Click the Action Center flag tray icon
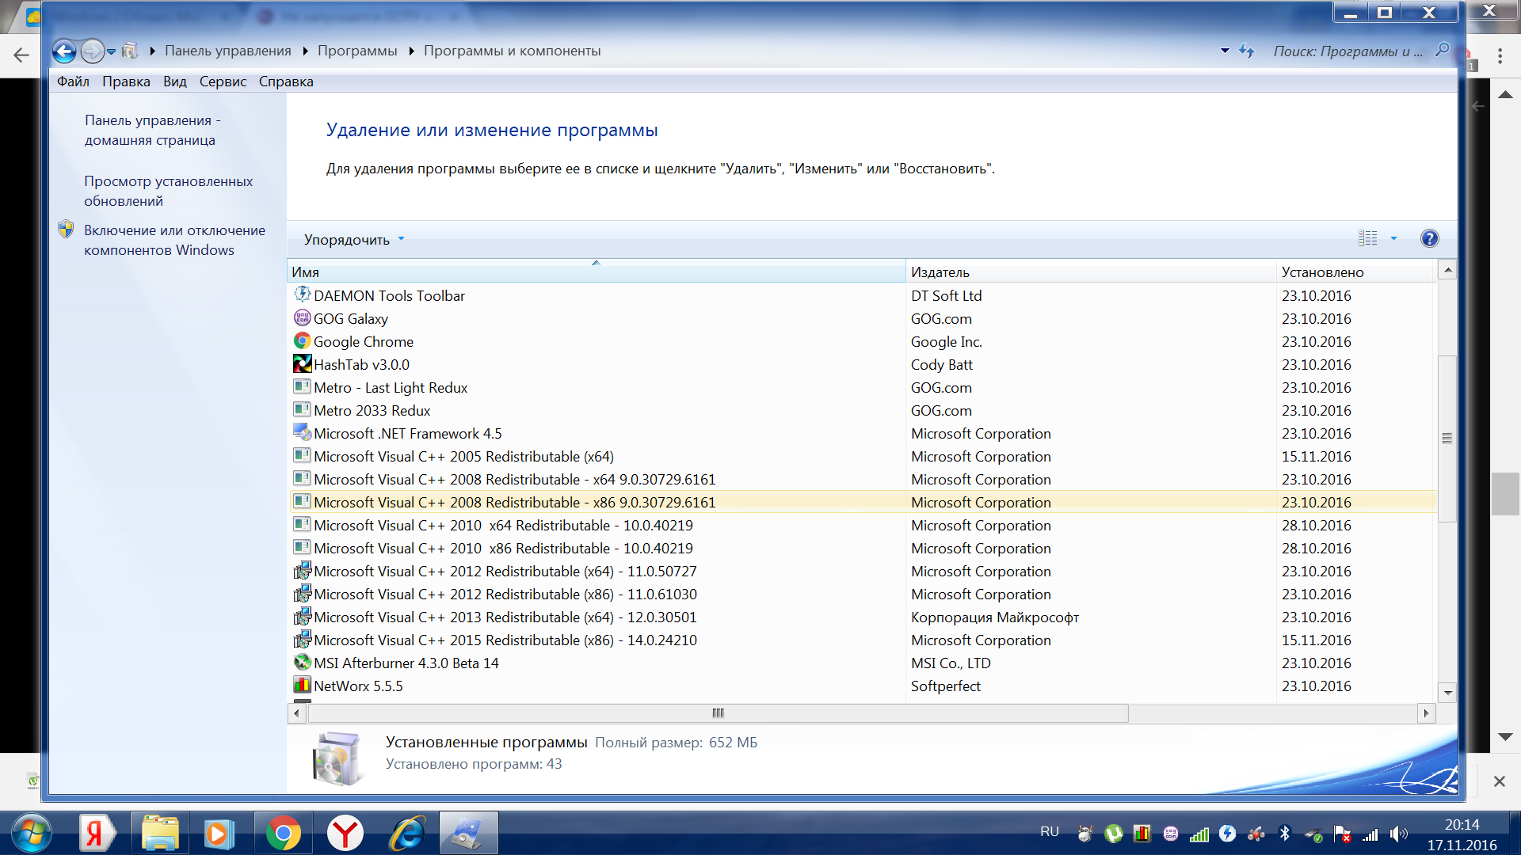The image size is (1521, 855). pos(1342,834)
